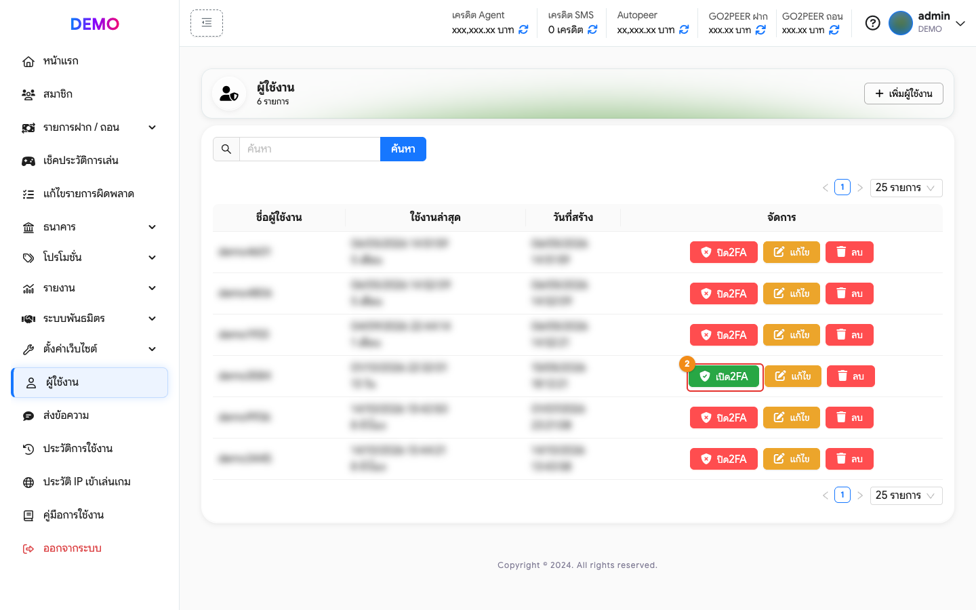The height and width of the screenshot is (610, 976).
Task: Refresh the Autopeer balance
Action: coord(684,30)
